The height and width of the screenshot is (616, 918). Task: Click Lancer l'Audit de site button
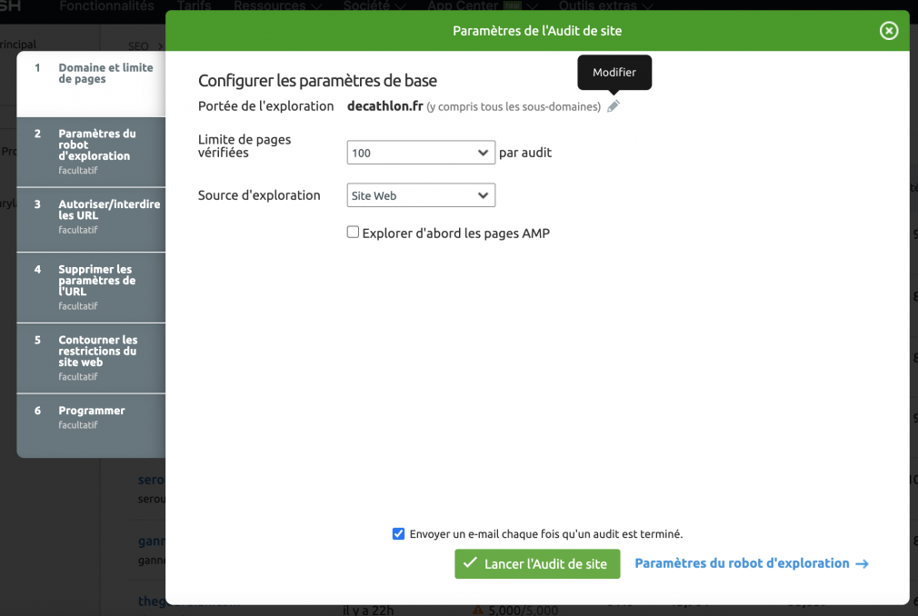tap(537, 564)
